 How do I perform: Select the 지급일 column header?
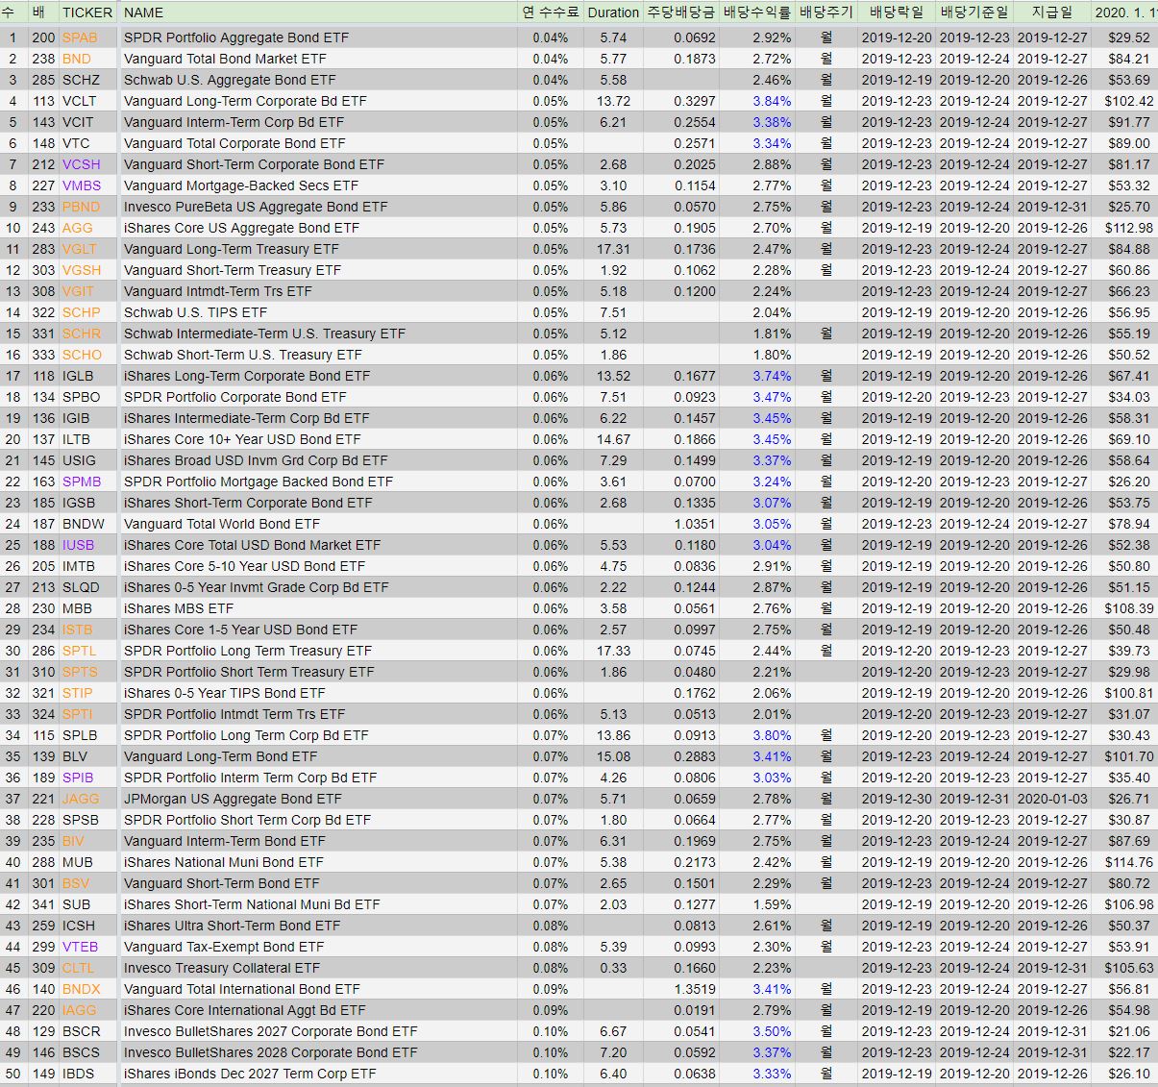click(x=1051, y=12)
